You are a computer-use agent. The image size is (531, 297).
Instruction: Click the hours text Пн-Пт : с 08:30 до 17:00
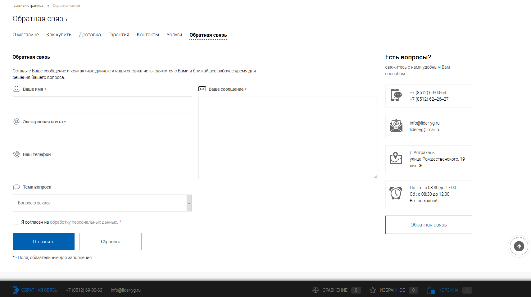coord(433,188)
